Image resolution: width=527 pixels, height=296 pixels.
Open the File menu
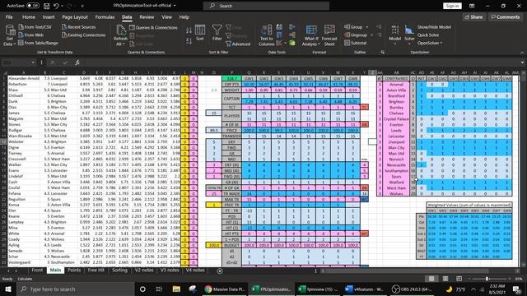click(9, 16)
